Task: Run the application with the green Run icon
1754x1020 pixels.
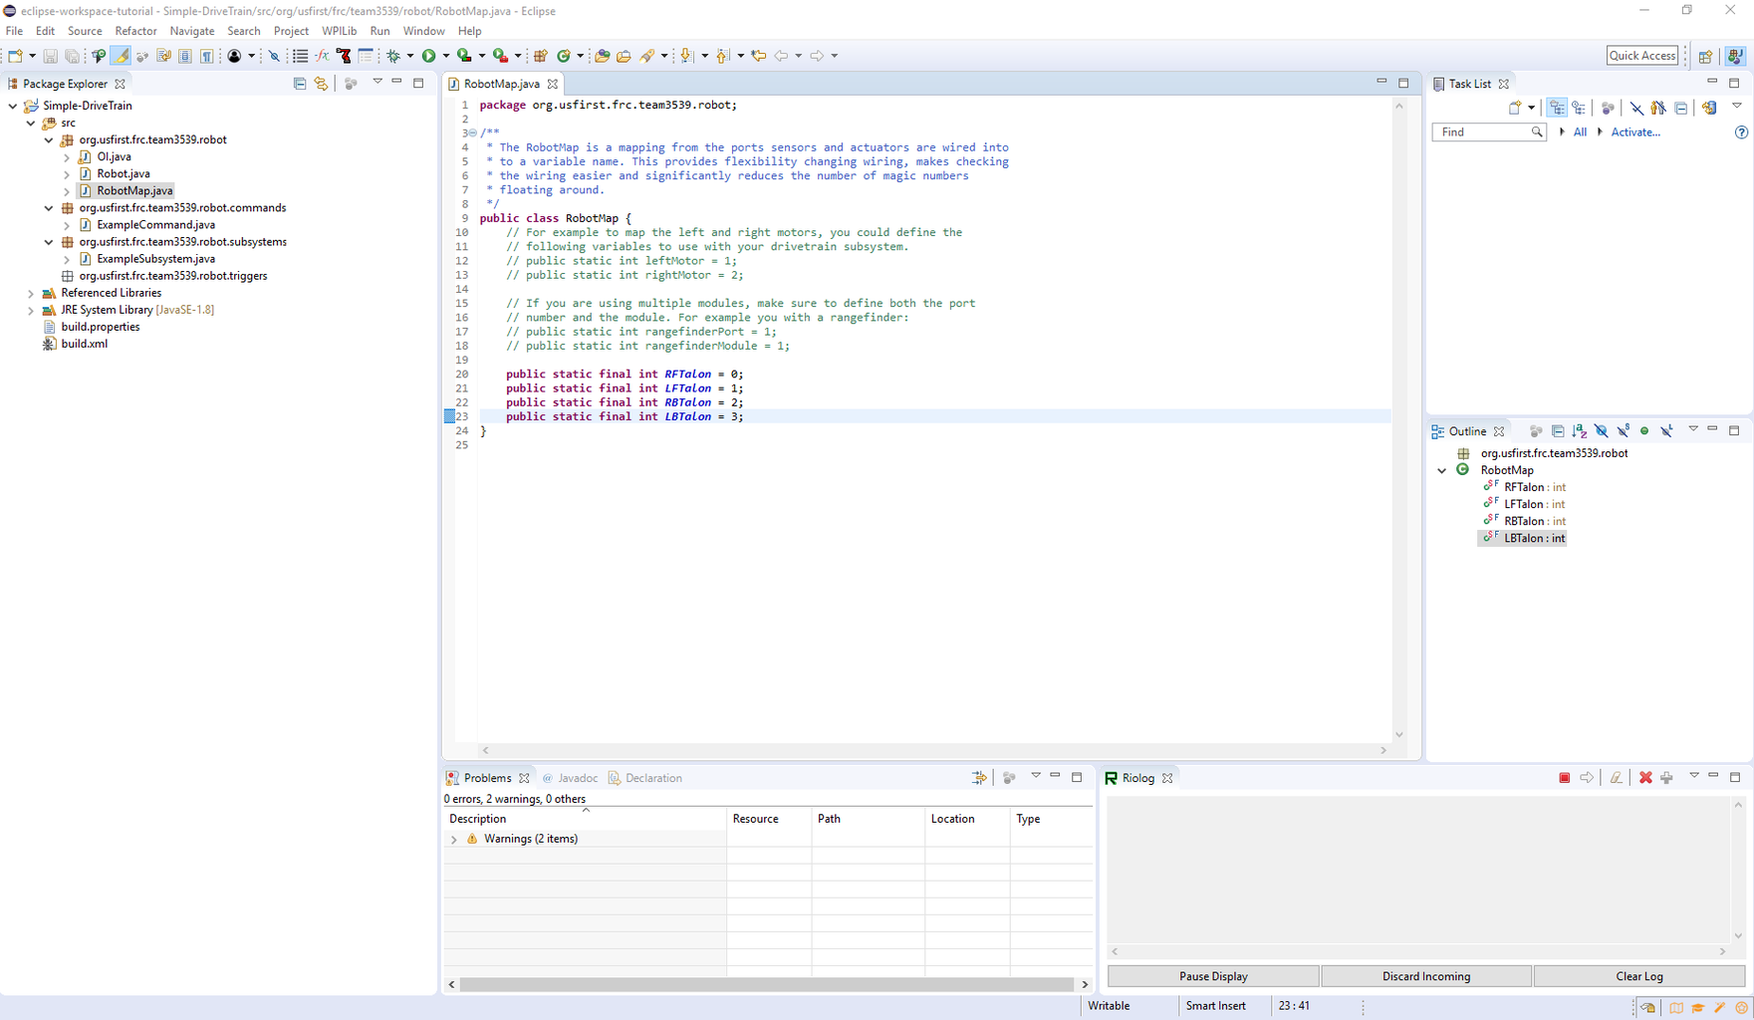Action: pos(431,56)
